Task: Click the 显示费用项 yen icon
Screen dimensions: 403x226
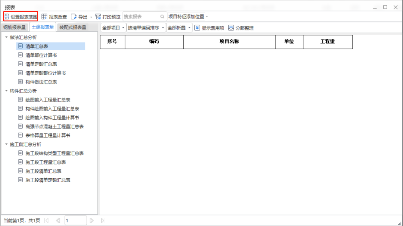Action: pos(197,28)
